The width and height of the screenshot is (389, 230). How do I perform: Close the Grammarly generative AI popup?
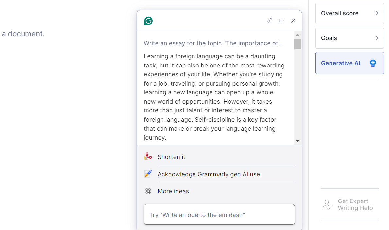click(293, 21)
